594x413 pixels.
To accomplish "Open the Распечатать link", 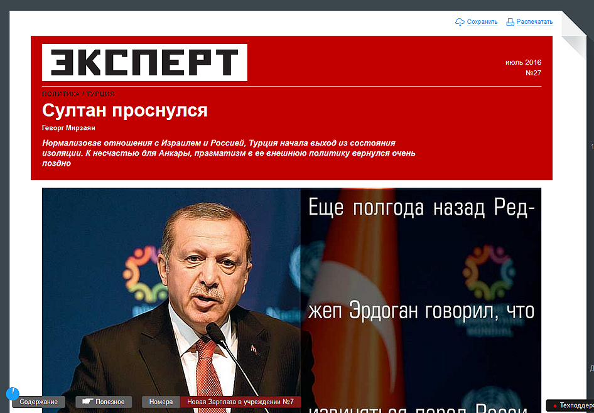I will pos(534,22).
